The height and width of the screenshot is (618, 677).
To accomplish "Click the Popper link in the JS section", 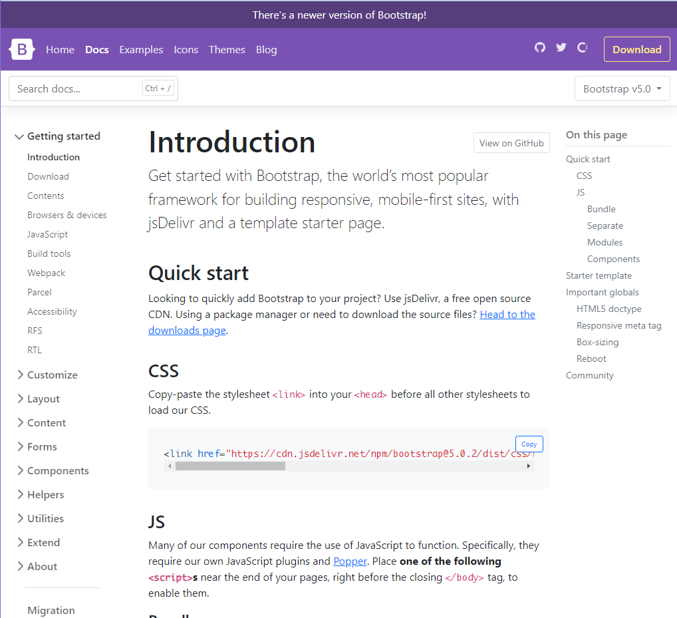I will click(x=350, y=561).
